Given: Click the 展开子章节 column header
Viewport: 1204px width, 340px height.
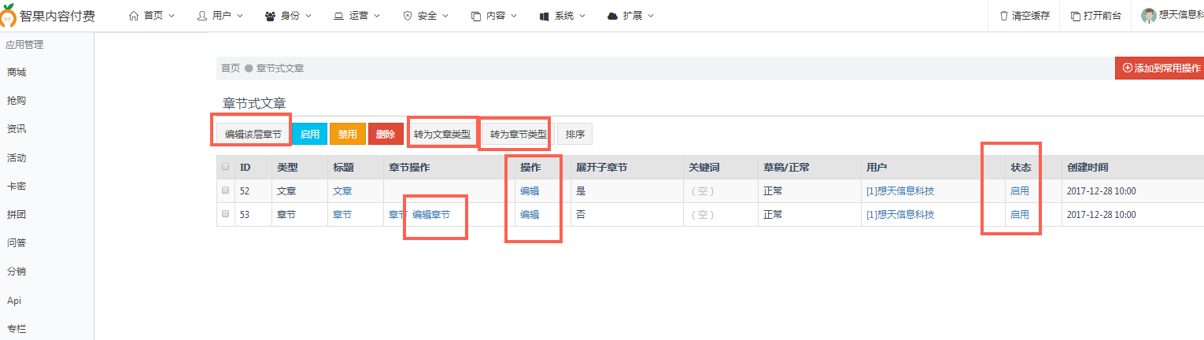Looking at the screenshot, I should [x=601, y=167].
